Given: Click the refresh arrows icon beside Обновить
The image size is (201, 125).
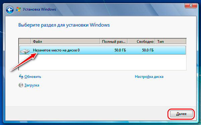Looking at the screenshot, I should point(21,76).
